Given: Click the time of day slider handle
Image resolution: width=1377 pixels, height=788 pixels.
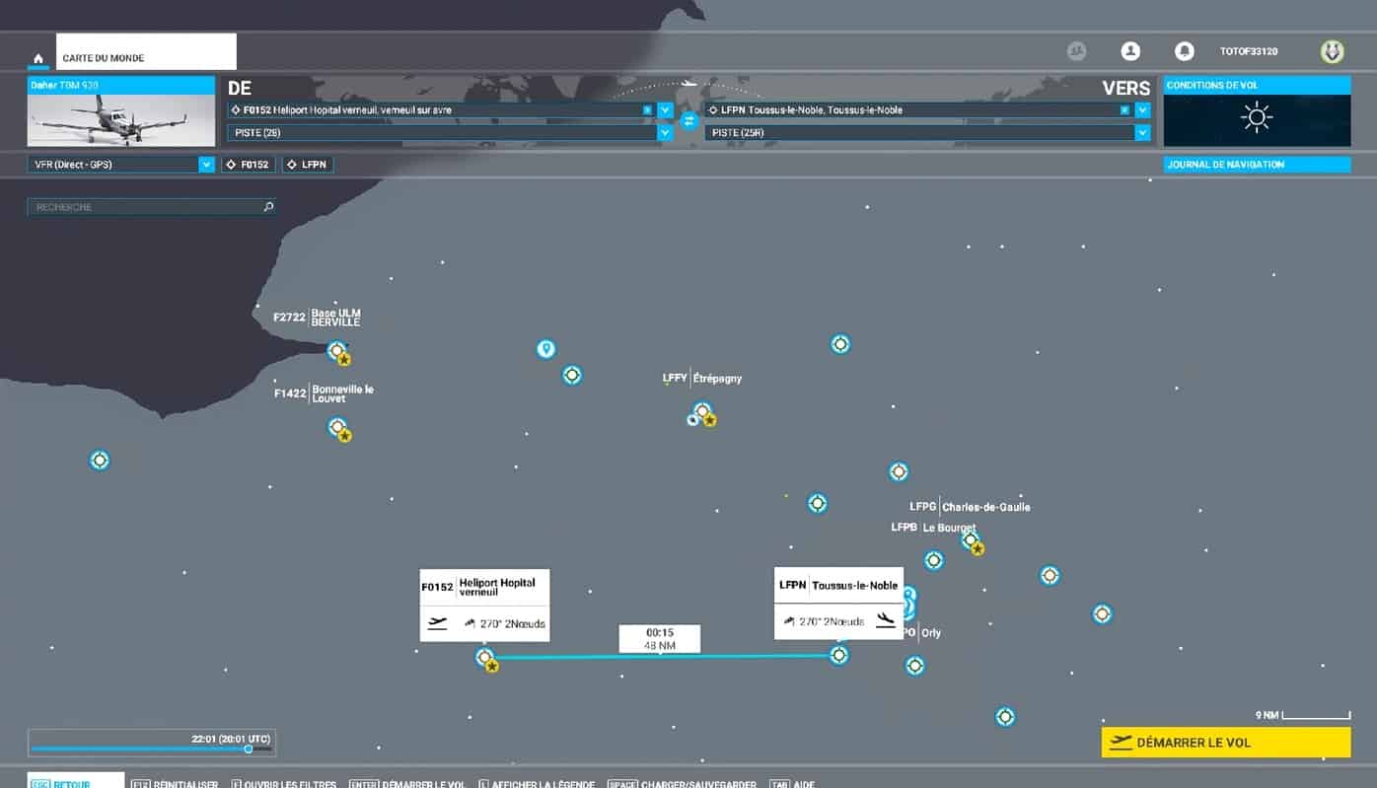Looking at the screenshot, I should 249,749.
